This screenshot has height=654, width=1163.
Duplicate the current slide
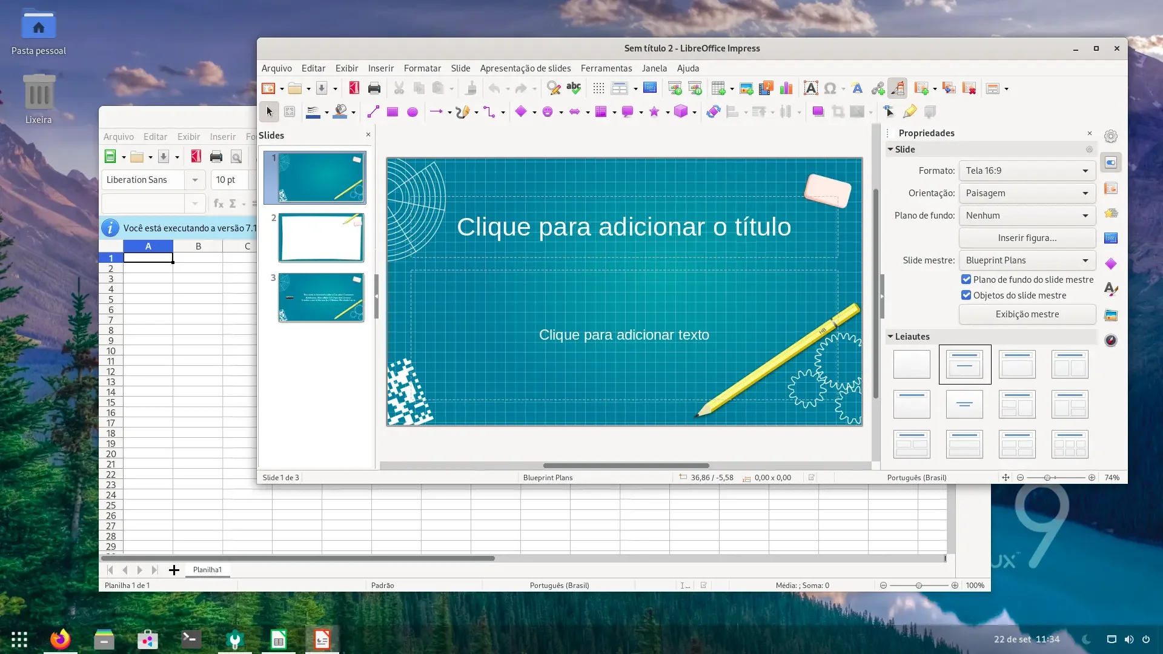click(949, 88)
